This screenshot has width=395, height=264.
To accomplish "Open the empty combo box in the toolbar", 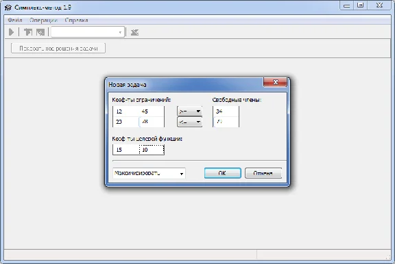I will coord(88,32).
